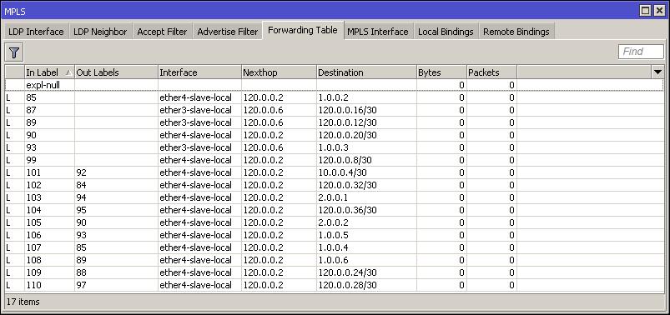The height and width of the screenshot is (315, 670).
Task: Click destination 2.0.0.2 cell
Action: point(366,222)
